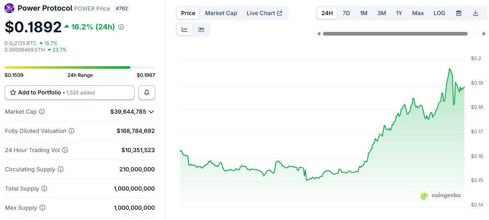Click the left arrow of the chart scrollbar

pyautogui.click(x=319, y=34)
